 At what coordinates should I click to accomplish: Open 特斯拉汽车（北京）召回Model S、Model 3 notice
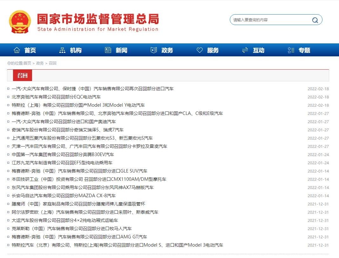(117, 245)
